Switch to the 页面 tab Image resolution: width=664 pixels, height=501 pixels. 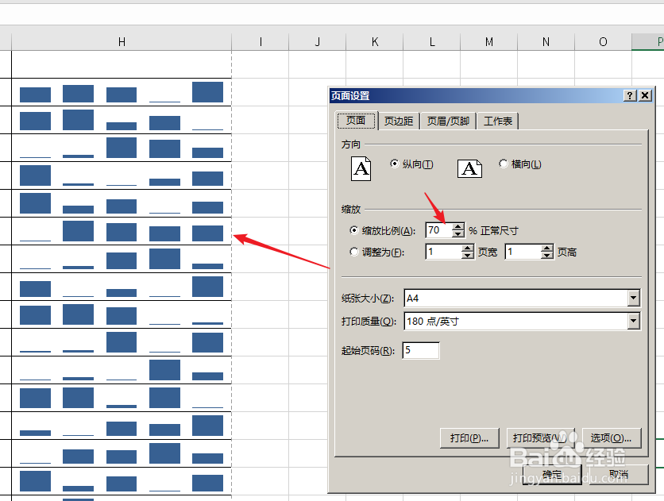(x=356, y=121)
